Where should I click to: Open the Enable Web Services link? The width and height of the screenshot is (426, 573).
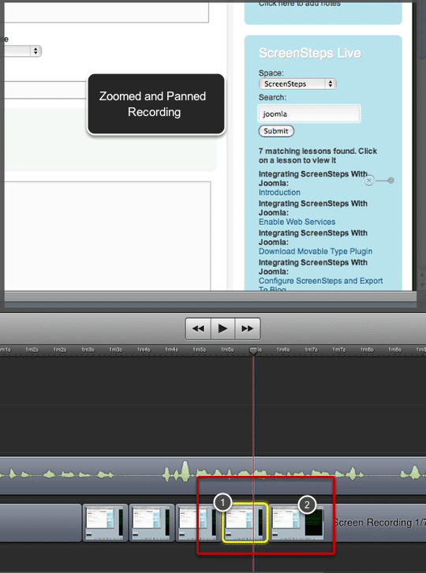(x=297, y=222)
